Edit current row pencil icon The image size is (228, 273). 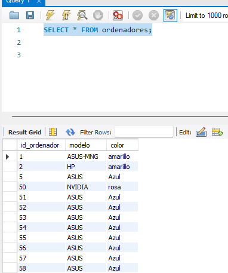[201, 132]
